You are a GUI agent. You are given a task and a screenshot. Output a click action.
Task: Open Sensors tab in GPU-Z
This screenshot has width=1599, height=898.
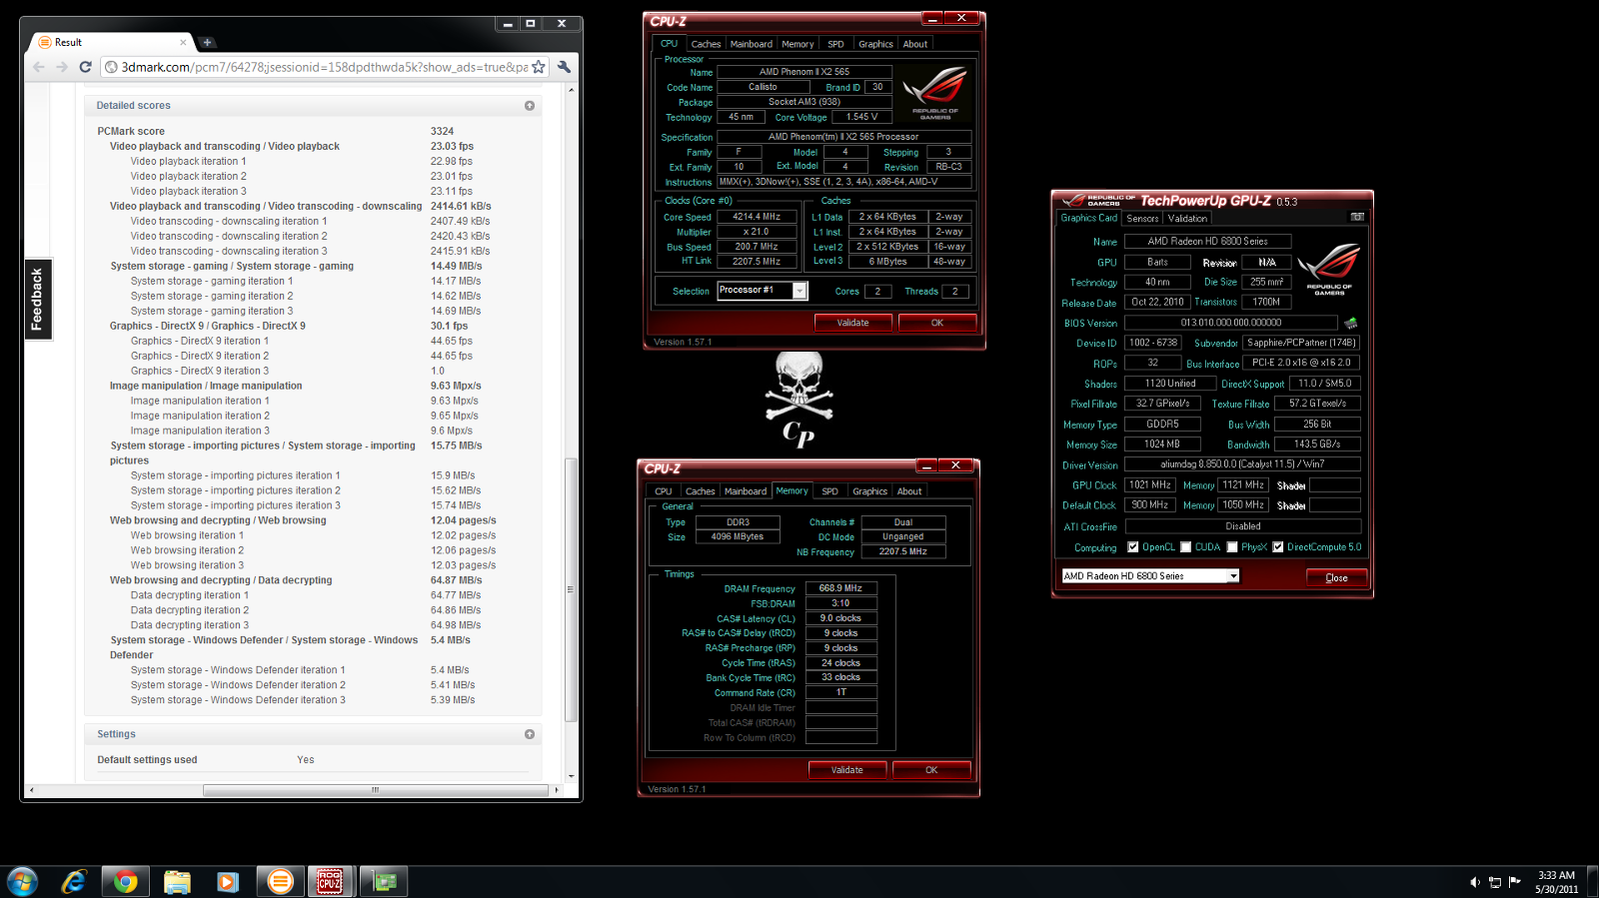(1142, 218)
